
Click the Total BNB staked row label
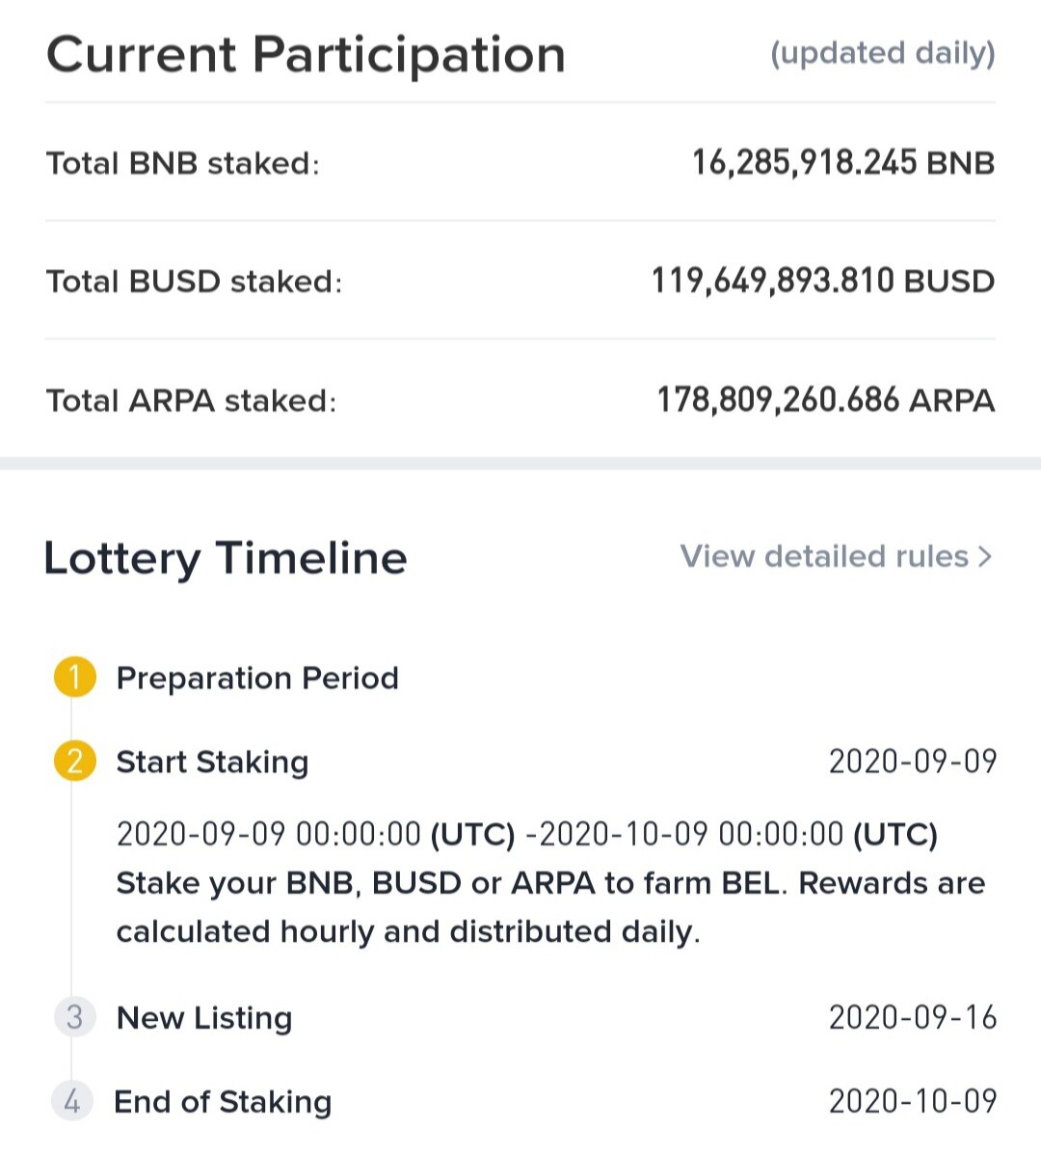[x=182, y=163]
